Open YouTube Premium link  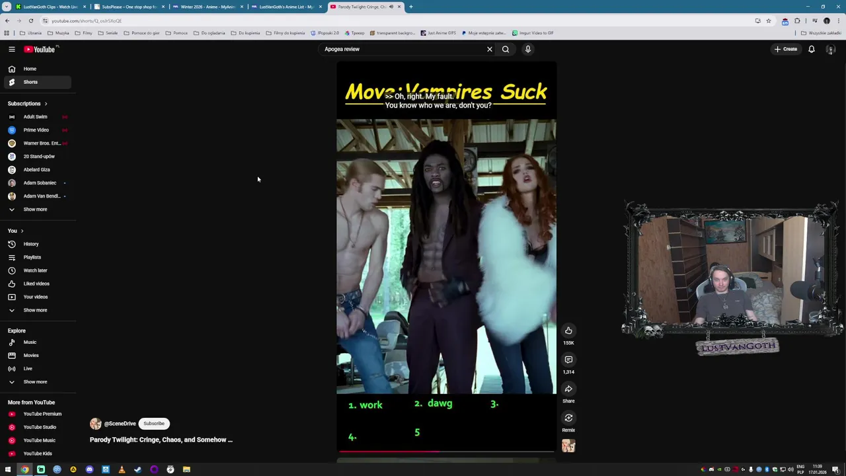[37, 414]
